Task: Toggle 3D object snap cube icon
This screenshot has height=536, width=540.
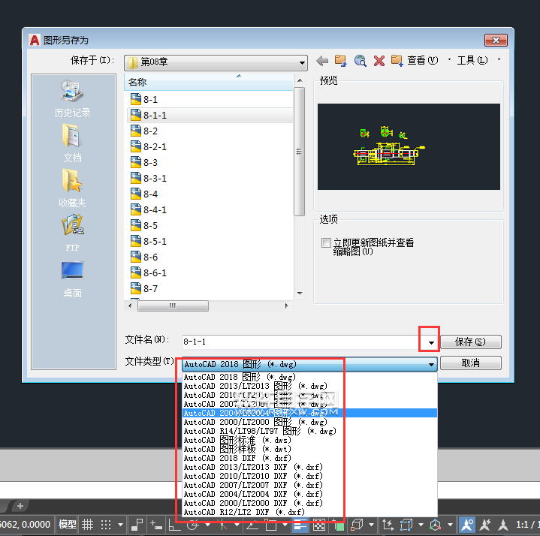Action: (357, 525)
